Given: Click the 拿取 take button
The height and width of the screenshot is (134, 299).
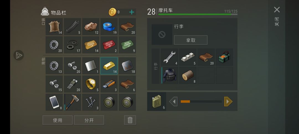Looking at the screenshot, I should 191,40.
